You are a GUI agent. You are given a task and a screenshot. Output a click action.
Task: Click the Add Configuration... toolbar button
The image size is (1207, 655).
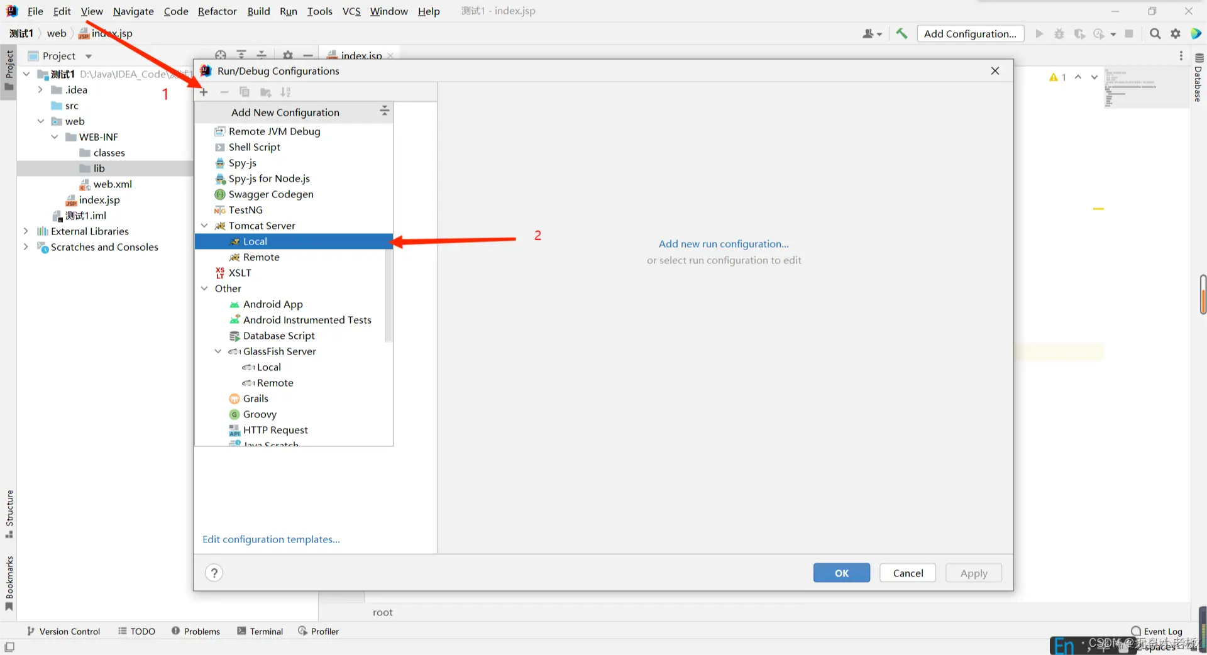pyautogui.click(x=970, y=34)
